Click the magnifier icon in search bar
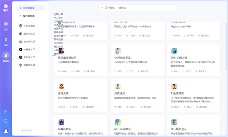Image resolution: width=228 pixels, height=137 pixels. click(102, 8)
